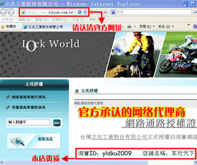
Task: Click the horizontal scrollbar left arrow
Action: click(2, 162)
